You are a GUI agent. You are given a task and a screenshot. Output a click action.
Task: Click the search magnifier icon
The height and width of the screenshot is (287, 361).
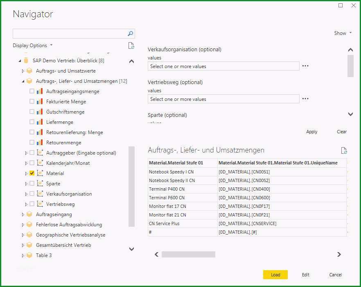[x=130, y=34]
